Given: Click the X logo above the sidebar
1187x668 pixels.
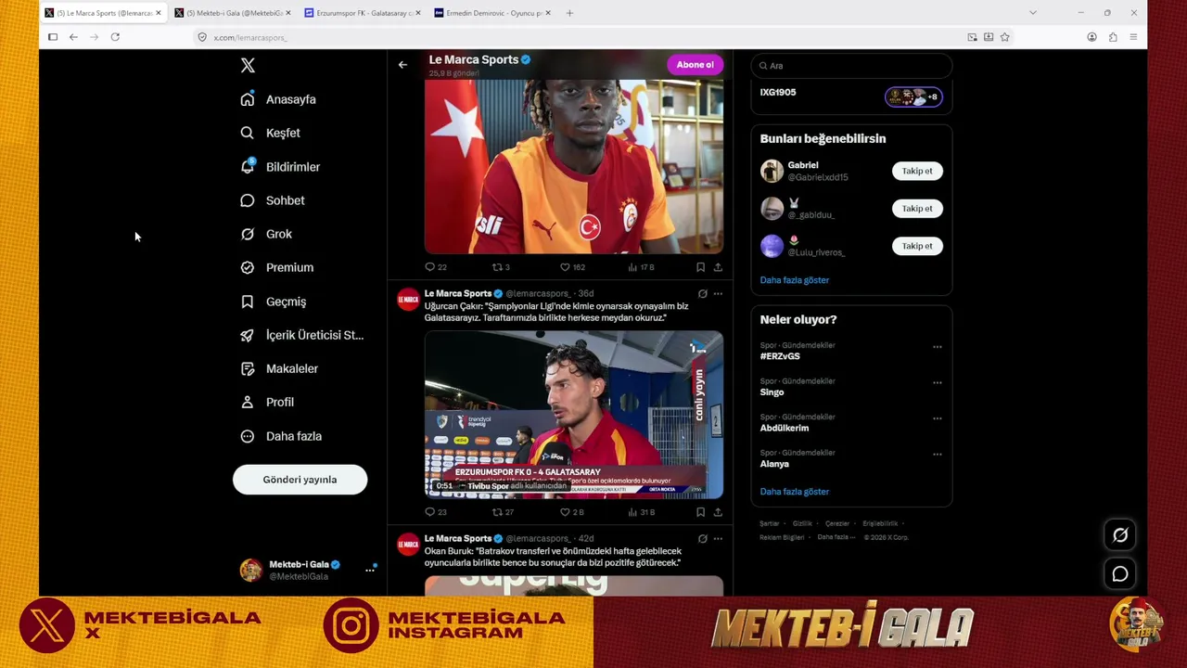Looking at the screenshot, I should pyautogui.click(x=248, y=66).
